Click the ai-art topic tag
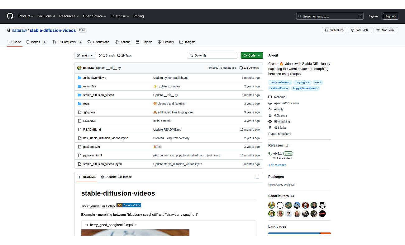 pyautogui.click(x=318, y=82)
